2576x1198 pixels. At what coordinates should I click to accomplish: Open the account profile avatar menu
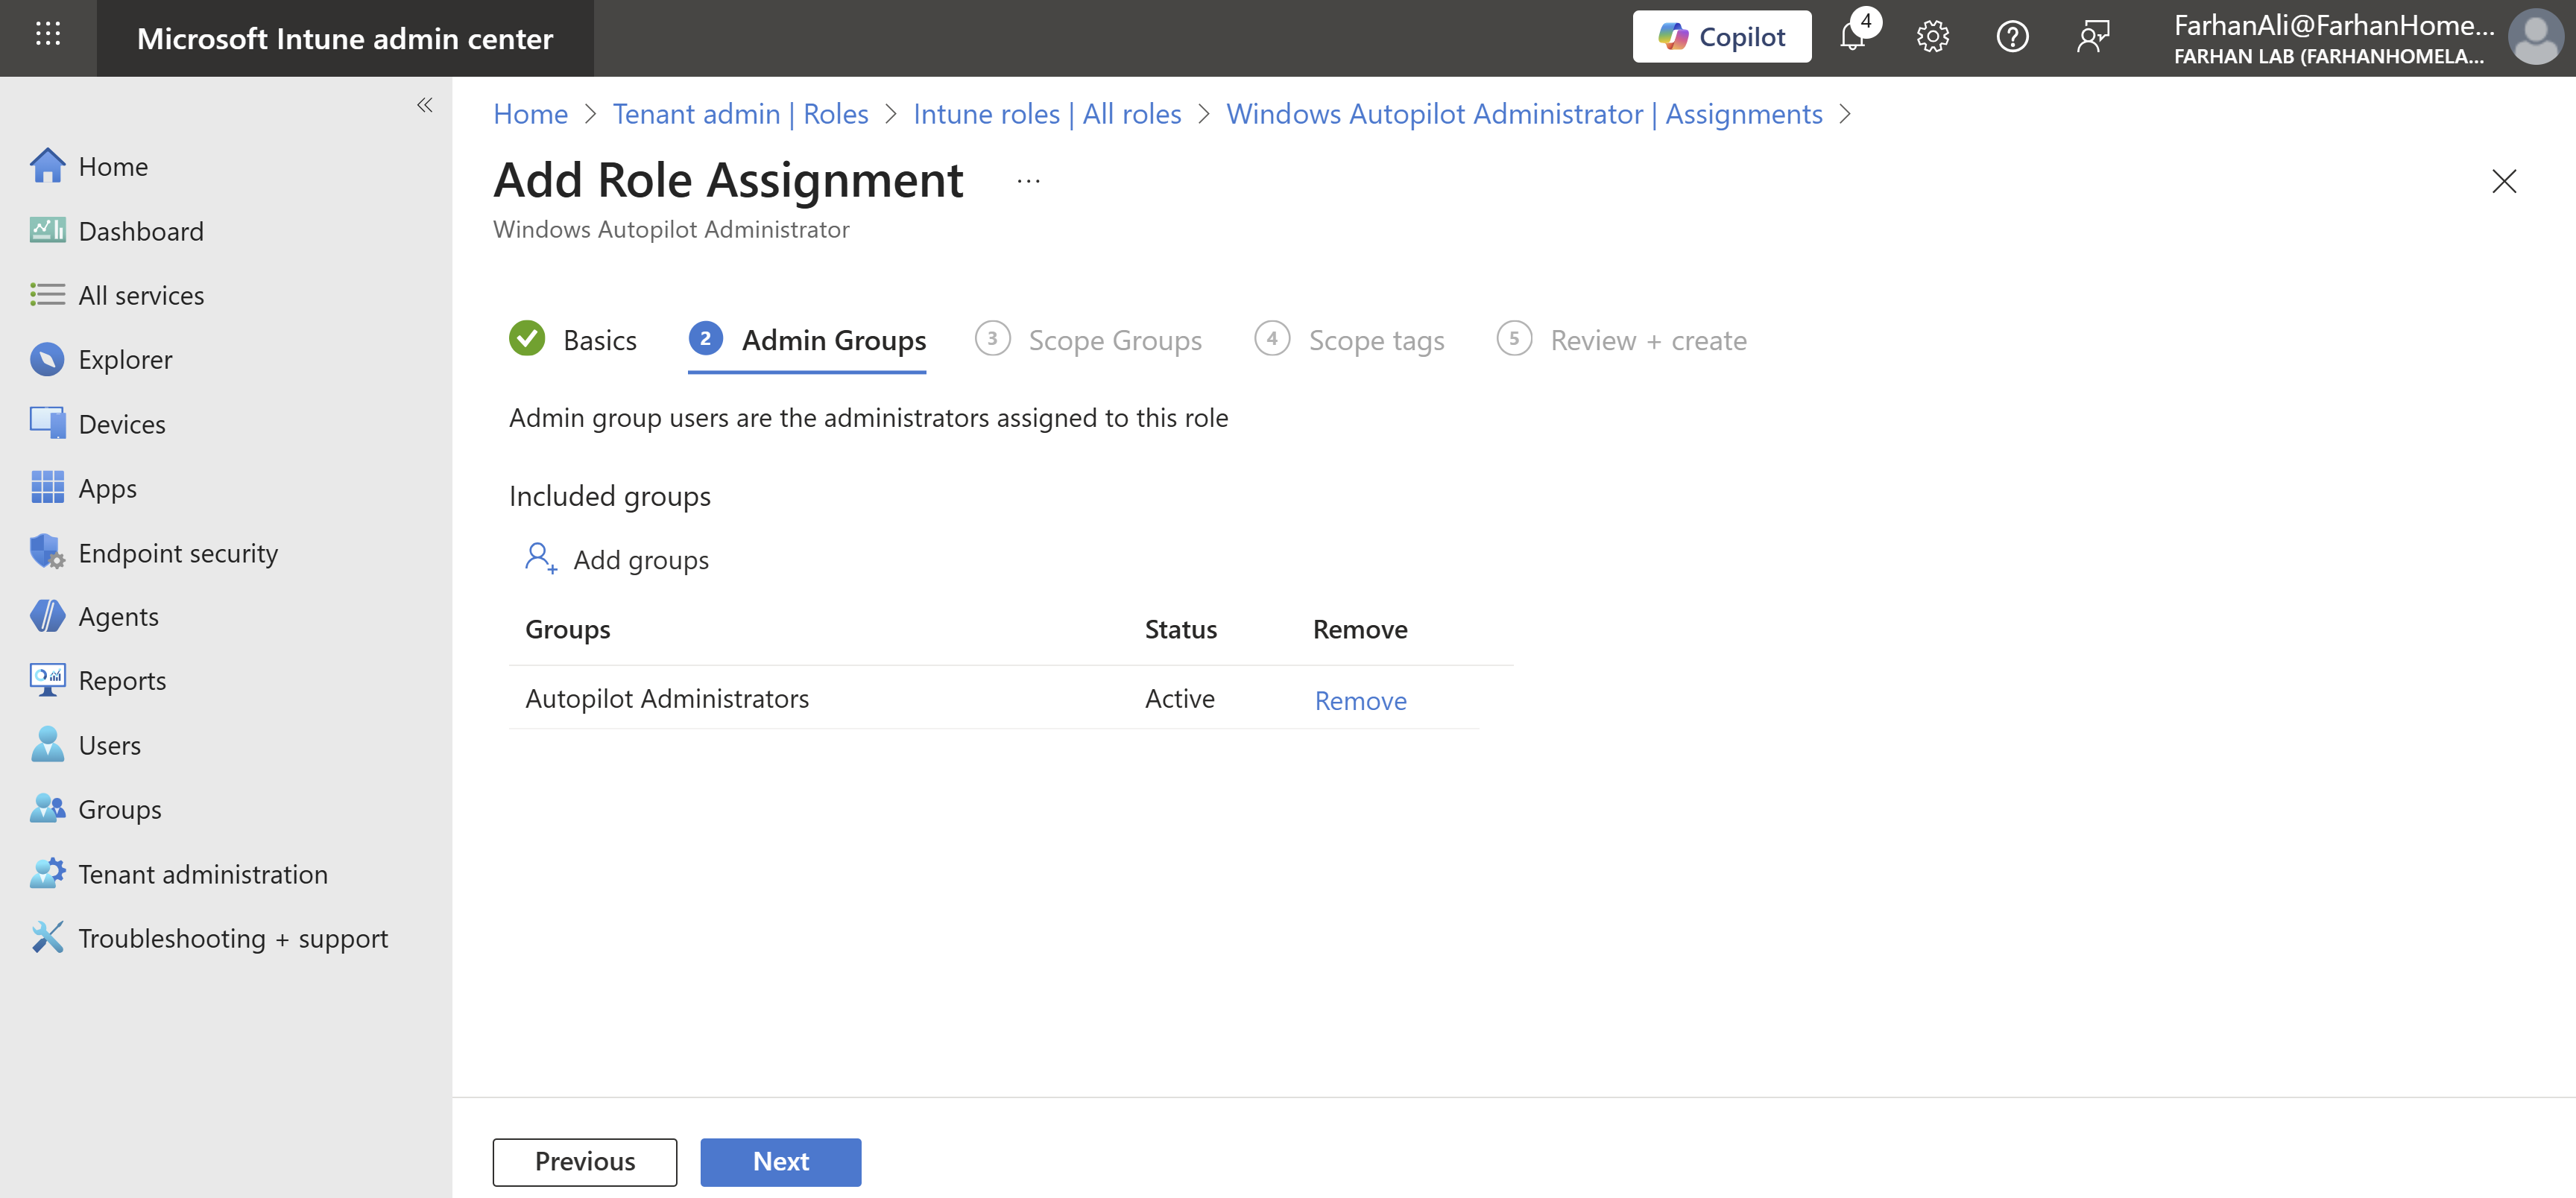tap(2535, 38)
